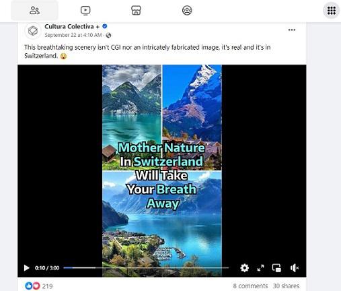Open video settings gear

tap(244, 267)
